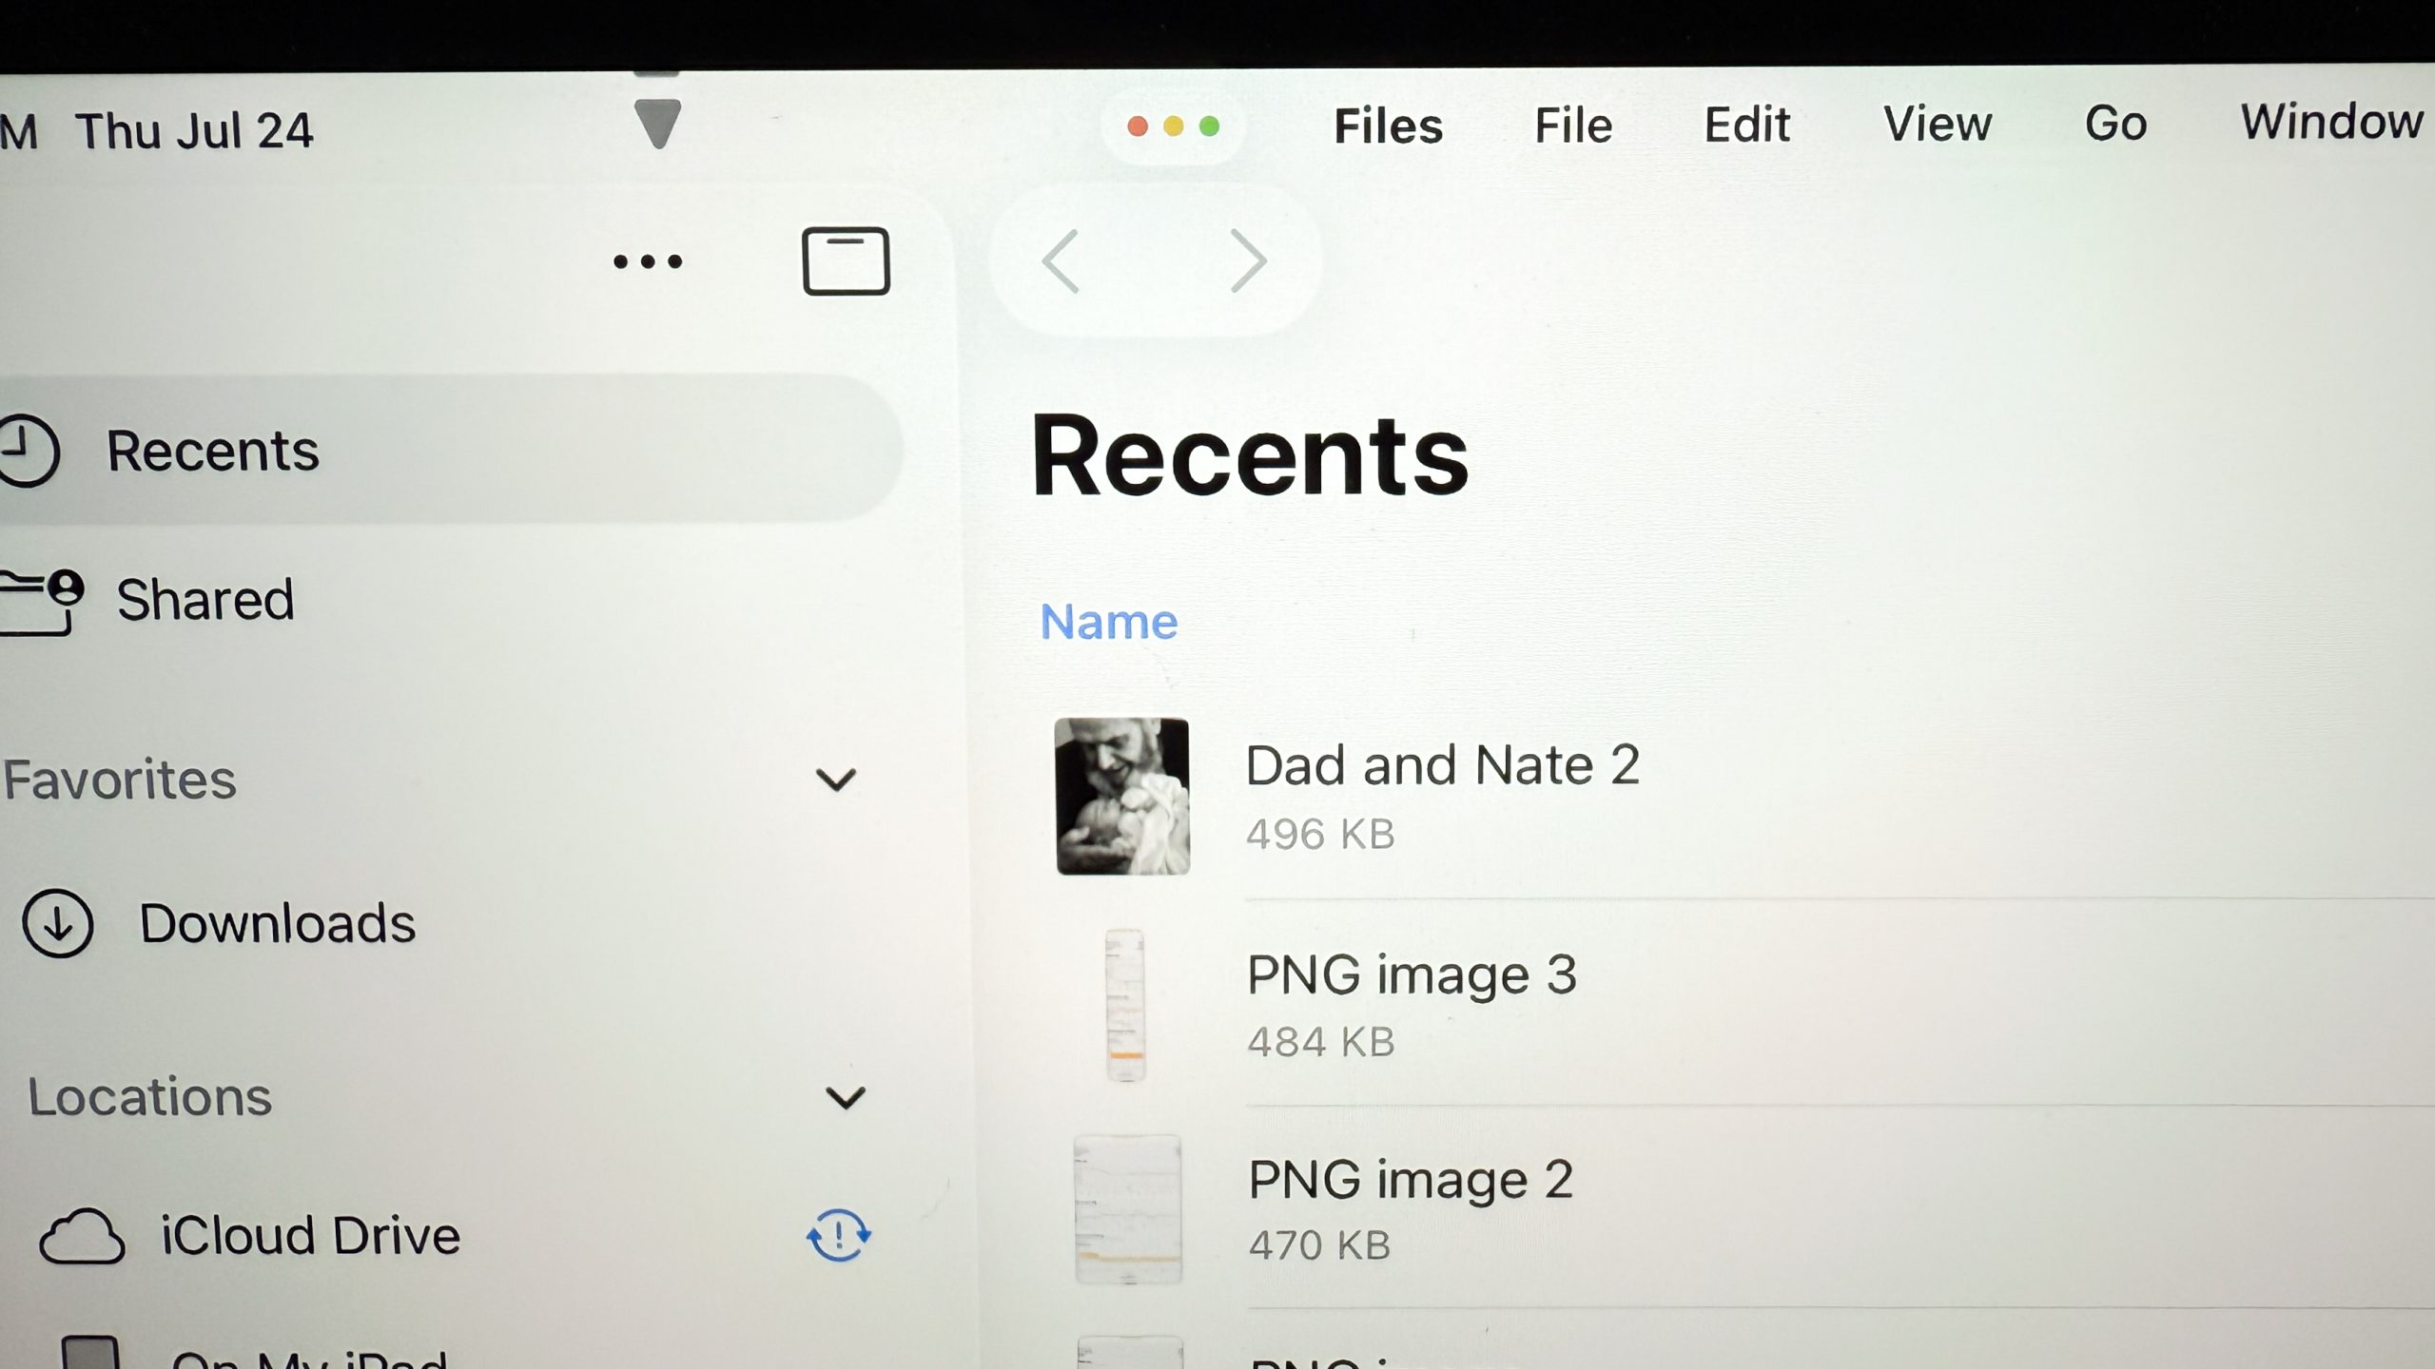2435x1369 pixels.
Task: Open the View menu
Action: tap(1937, 125)
